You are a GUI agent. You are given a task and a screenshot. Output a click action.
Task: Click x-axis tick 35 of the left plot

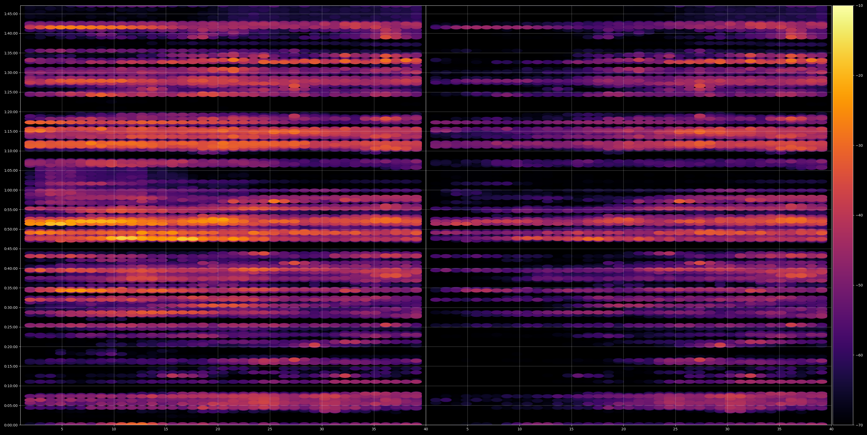click(x=374, y=429)
